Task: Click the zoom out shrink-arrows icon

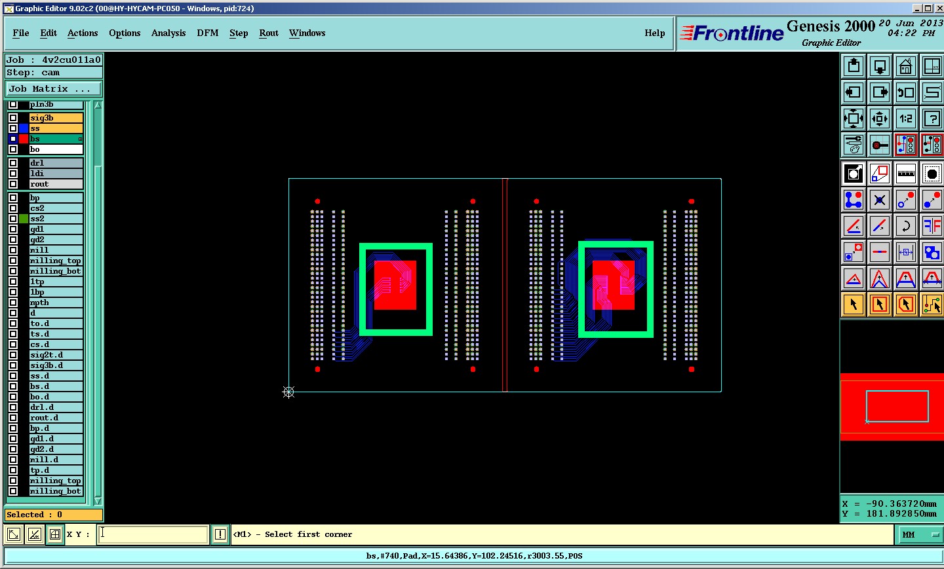Action: click(x=880, y=119)
